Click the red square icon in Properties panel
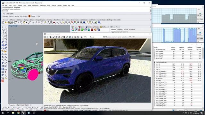The height and width of the screenshot is (115, 205). (x=92, y=30)
